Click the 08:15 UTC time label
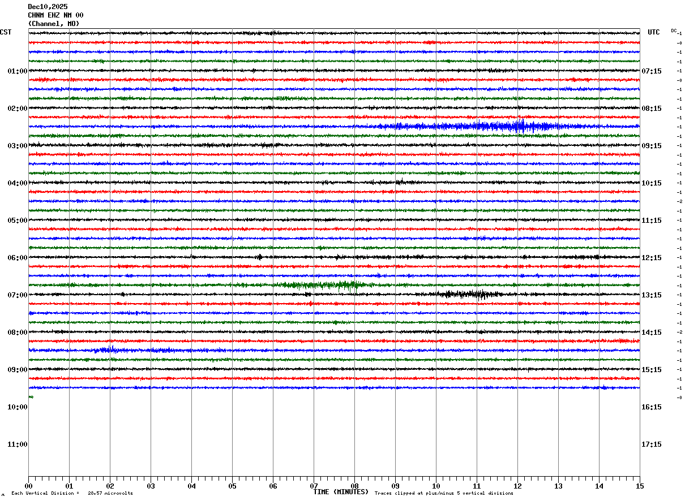 tap(651, 108)
